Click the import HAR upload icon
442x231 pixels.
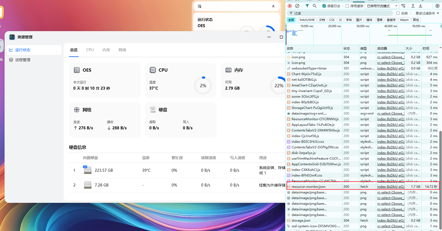(x=413, y=6)
